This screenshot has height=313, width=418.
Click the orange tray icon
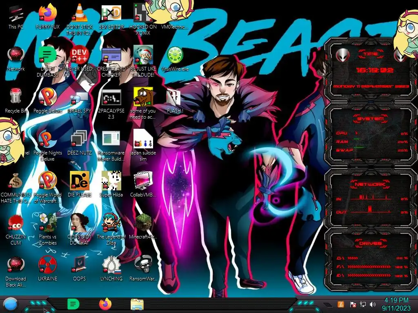pos(340,304)
